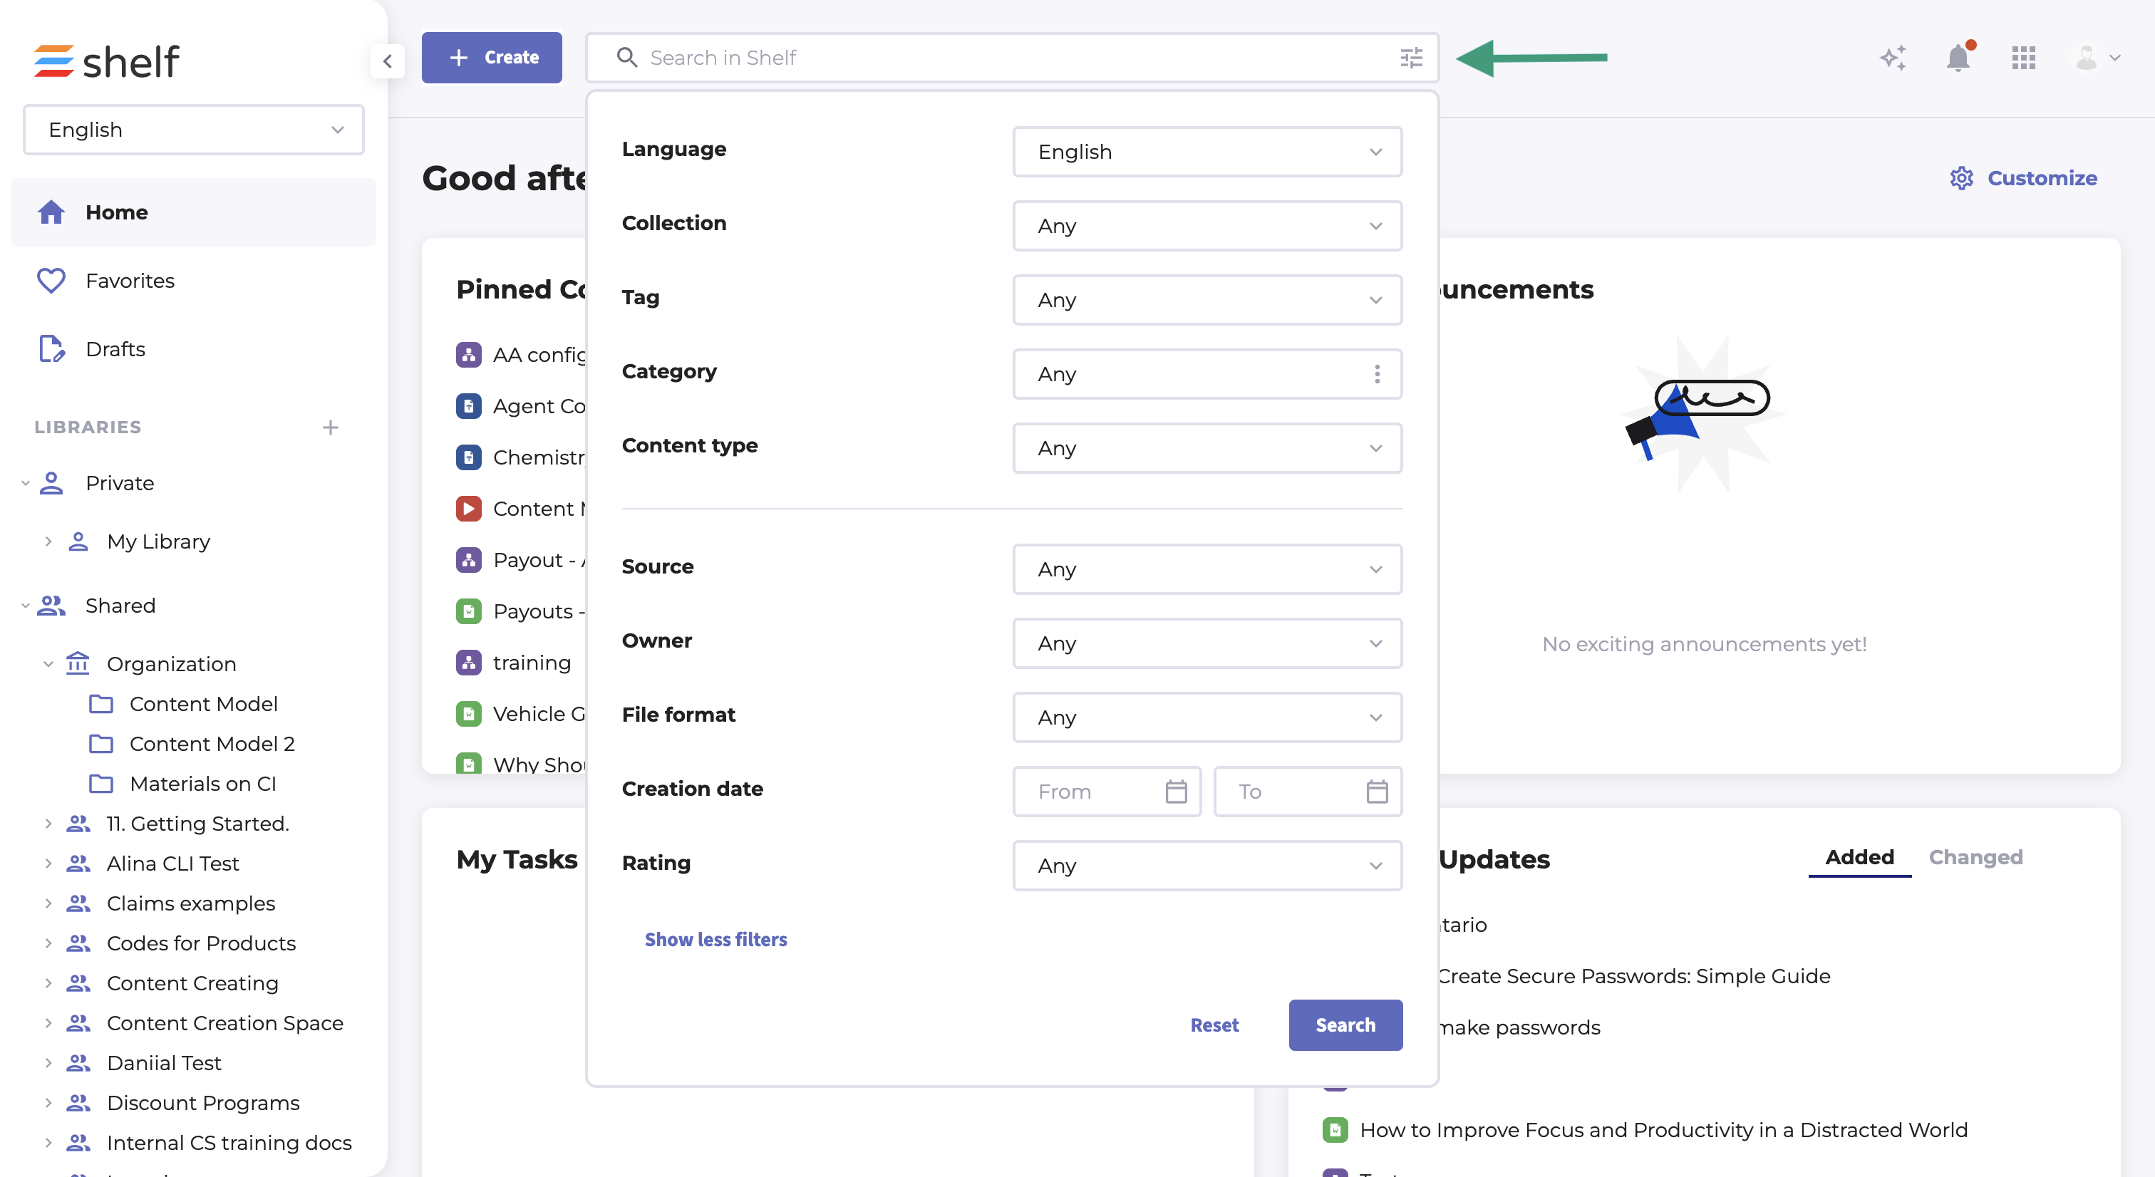Open the Collection filter dropdown

point(1206,226)
